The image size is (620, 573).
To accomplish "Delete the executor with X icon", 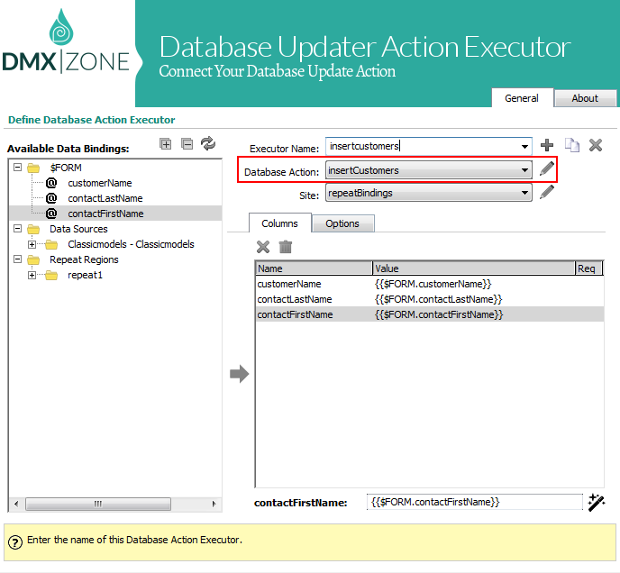I will coord(596,145).
